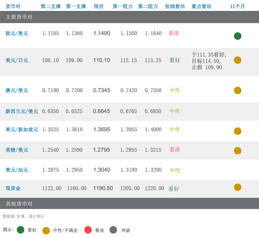Screen dimensions: 259x238
Task: Click the 现价 column header
Action: click(99, 7)
